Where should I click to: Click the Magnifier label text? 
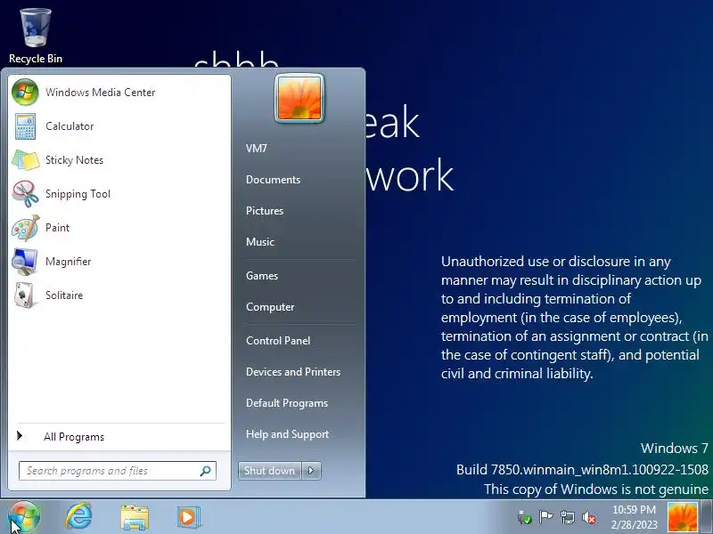[x=69, y=262]
